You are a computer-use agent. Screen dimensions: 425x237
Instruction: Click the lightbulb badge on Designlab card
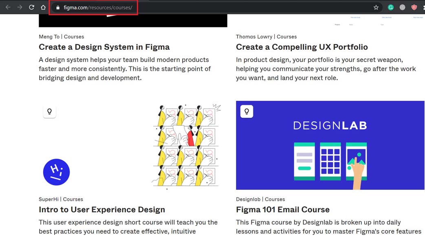coord(247,112)
